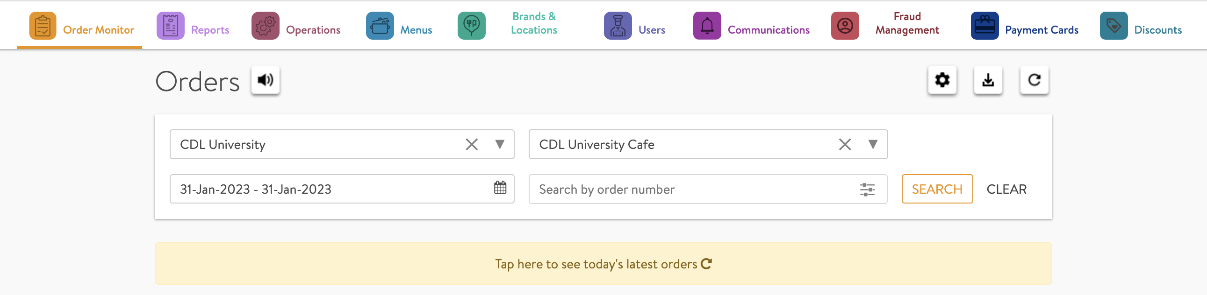Open the Fraud Management icon
Image resolution: width=1207 pixels, height=295 pixels.
(x=845, y=26)
